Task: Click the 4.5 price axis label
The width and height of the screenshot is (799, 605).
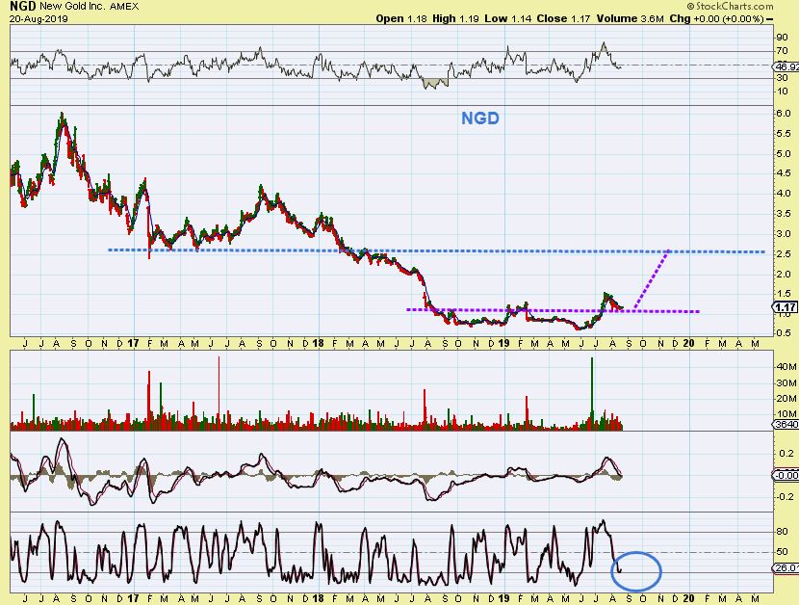Action: point(784,173)
